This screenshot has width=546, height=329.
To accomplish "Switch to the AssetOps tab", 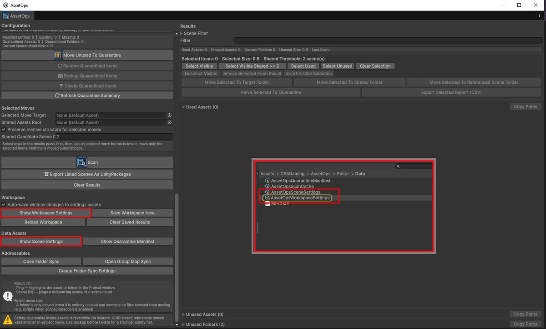I will [17, 16].
